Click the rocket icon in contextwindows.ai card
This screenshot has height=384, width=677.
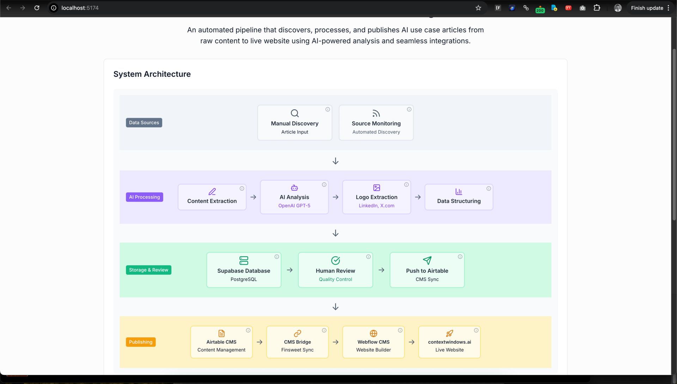click(450, 334)
